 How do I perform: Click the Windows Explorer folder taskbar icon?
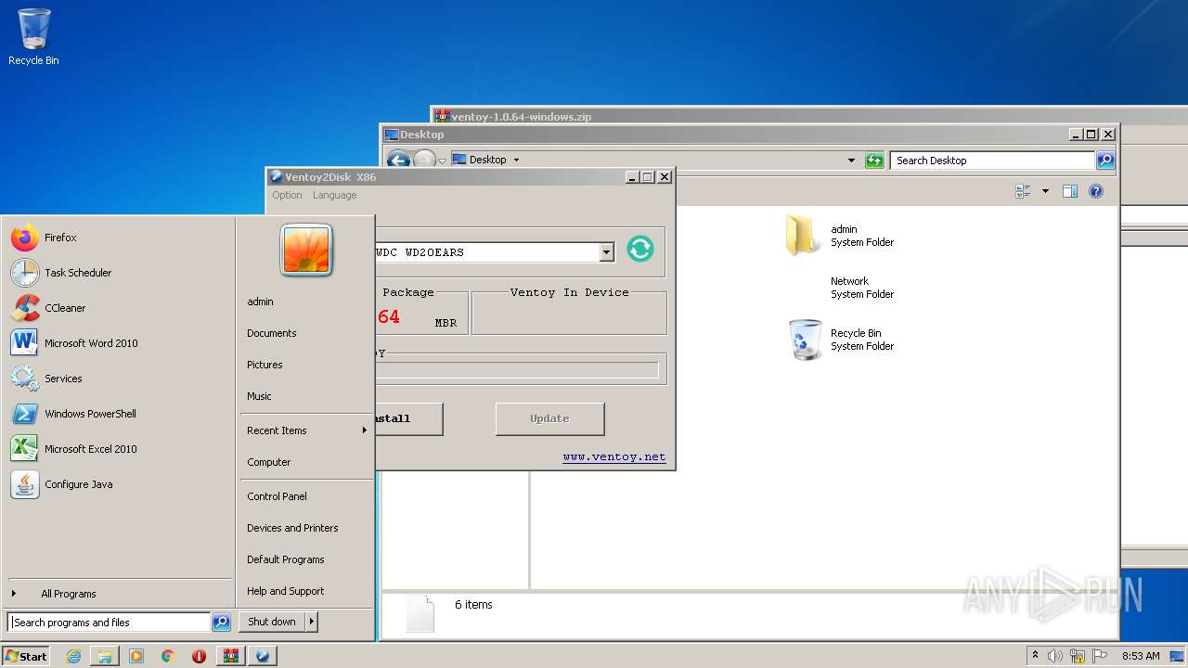click(105, 656)
